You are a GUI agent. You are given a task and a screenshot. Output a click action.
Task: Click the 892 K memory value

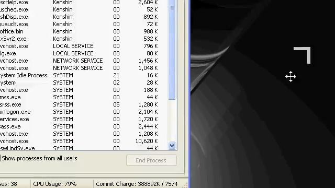coord(151,17)
